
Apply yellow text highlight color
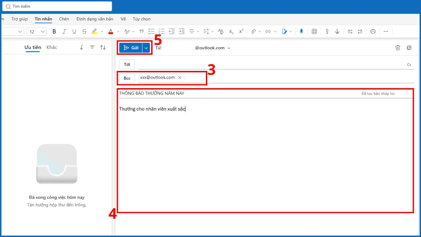tap(94, 32)
